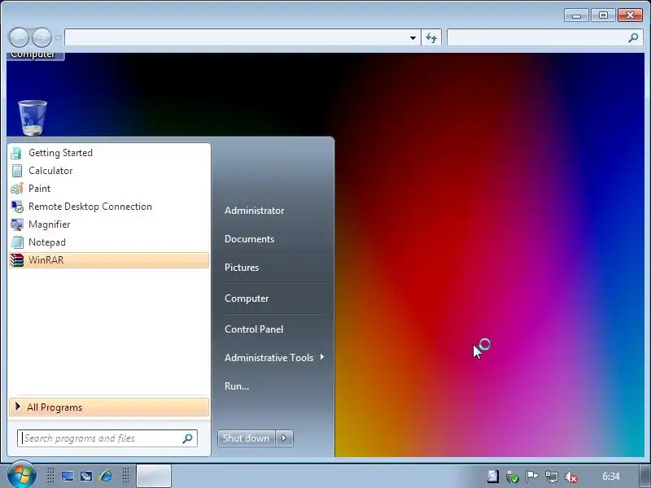Expand the Administrative Tools submenu
The width and height of the screenshot is (651, 488).
[274, 357]
